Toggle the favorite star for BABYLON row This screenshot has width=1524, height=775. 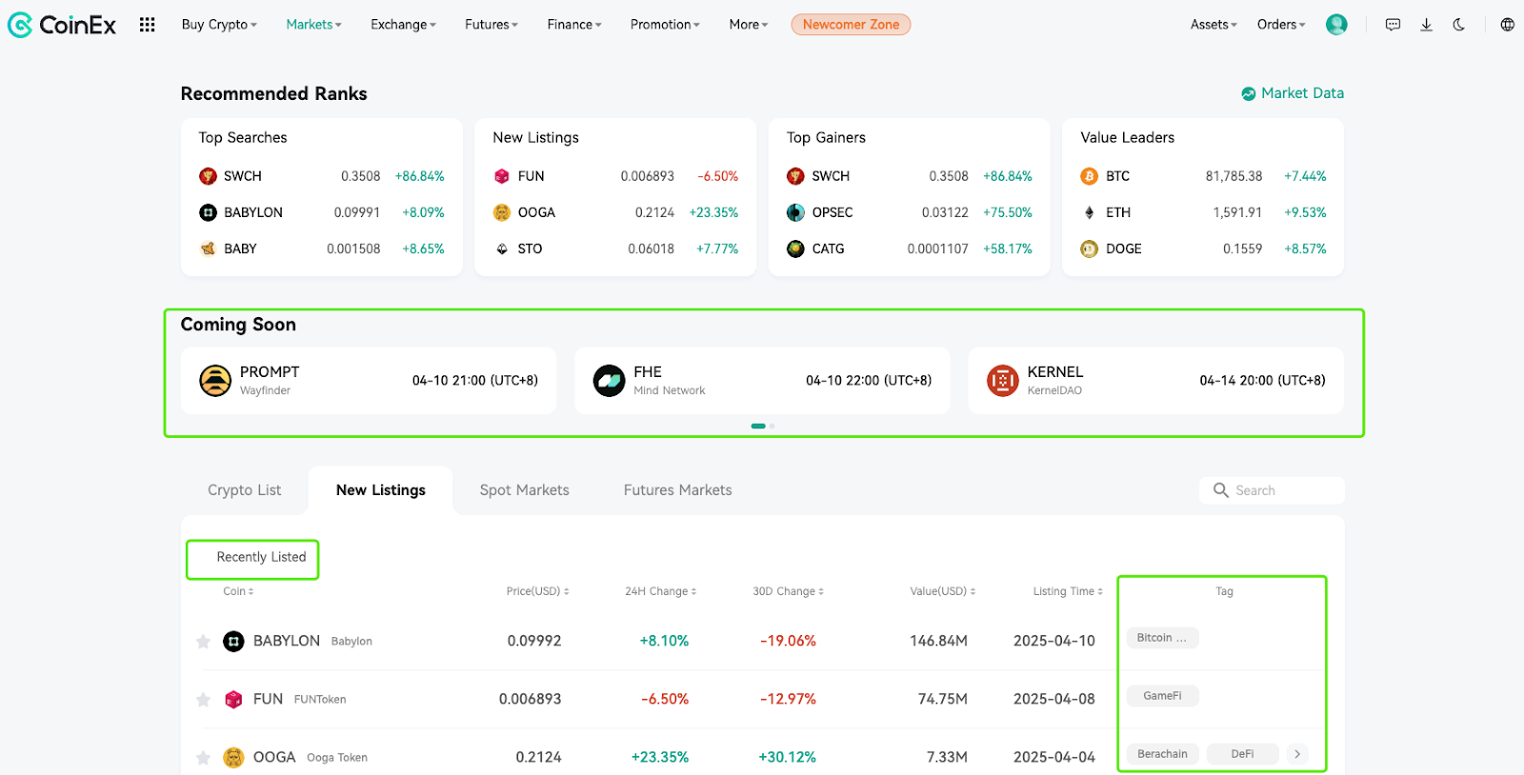203,642
